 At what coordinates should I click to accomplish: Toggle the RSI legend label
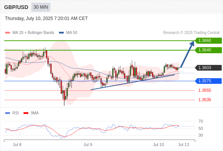point(15,113)
